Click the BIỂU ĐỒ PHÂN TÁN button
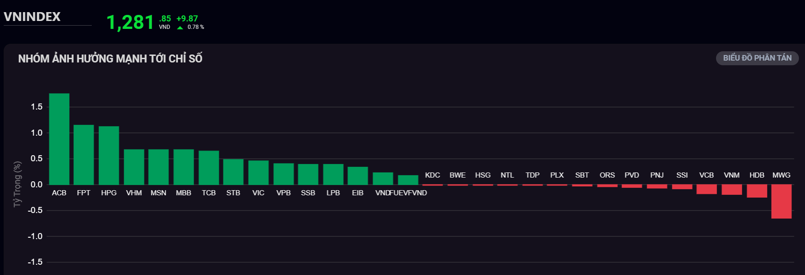The image size is (805, 275). (757, 58)
